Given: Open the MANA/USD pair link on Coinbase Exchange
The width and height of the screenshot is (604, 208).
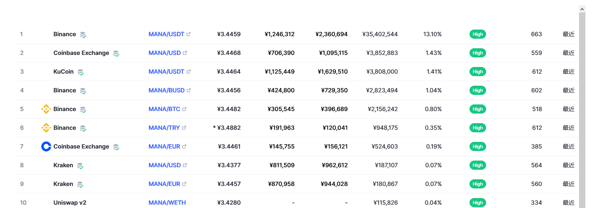Looking at the screenshot, I should coord(165,53).
